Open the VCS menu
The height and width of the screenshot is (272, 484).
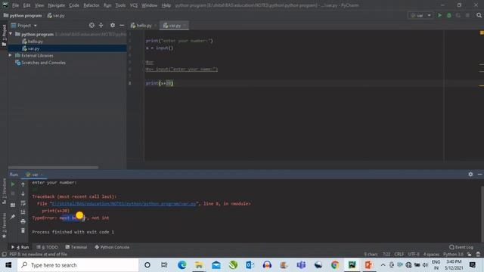tap(133, 5)
